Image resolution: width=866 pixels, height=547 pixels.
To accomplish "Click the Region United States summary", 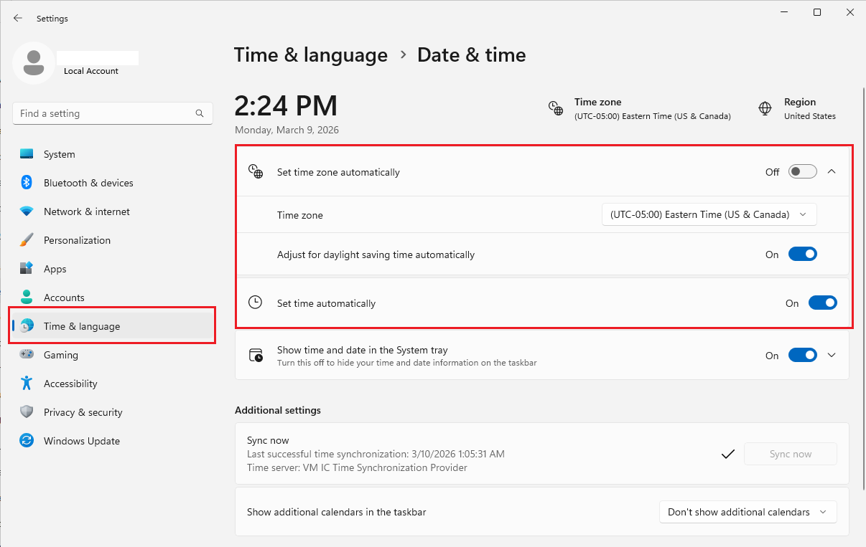I will point(797,109).
